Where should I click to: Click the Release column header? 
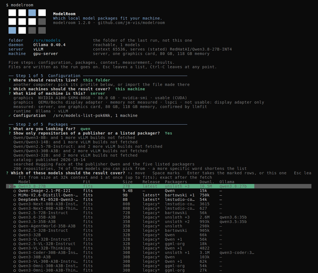pyautogui.click(x=151, y=182)
